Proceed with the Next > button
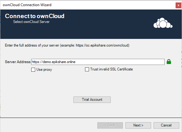The height and width of the screenshot is (132, 182). click(138, 125)
